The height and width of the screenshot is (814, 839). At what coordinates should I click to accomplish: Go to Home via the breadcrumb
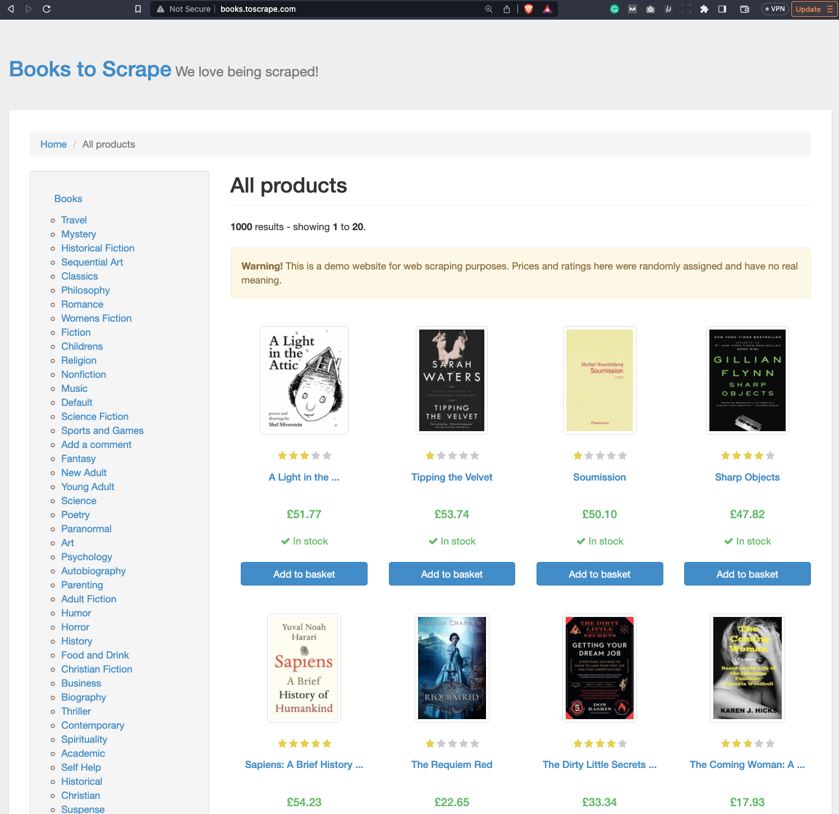pos(53,144)
